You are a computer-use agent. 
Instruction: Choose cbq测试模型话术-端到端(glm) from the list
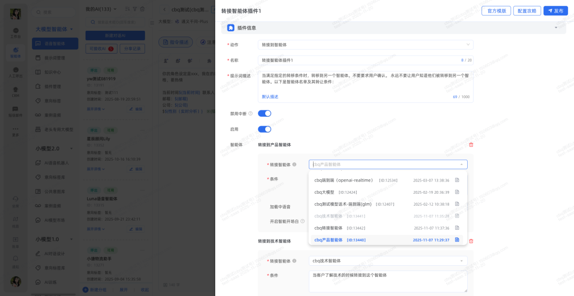(343, 204)
